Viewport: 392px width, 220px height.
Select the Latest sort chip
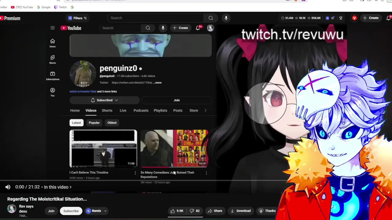76,123
